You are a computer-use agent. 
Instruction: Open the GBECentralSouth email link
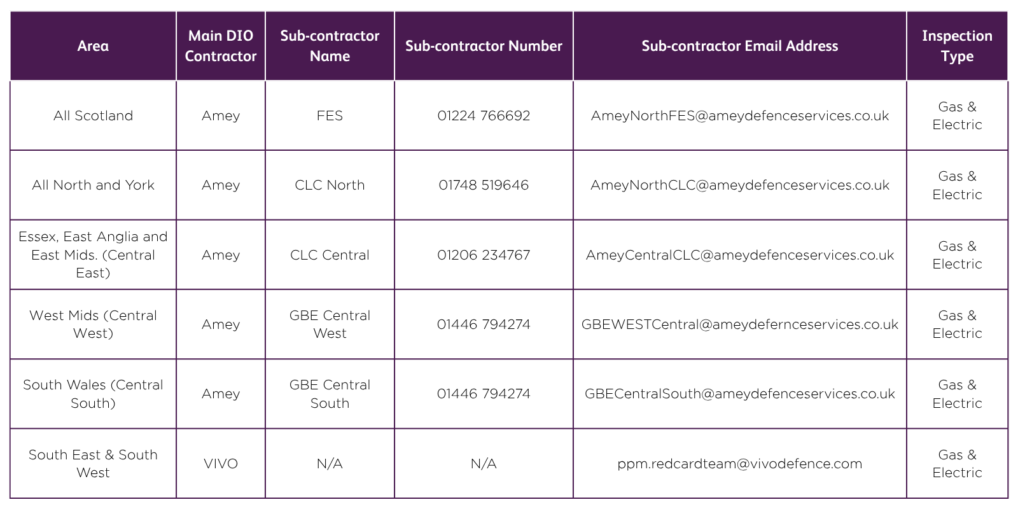[739, 394]
